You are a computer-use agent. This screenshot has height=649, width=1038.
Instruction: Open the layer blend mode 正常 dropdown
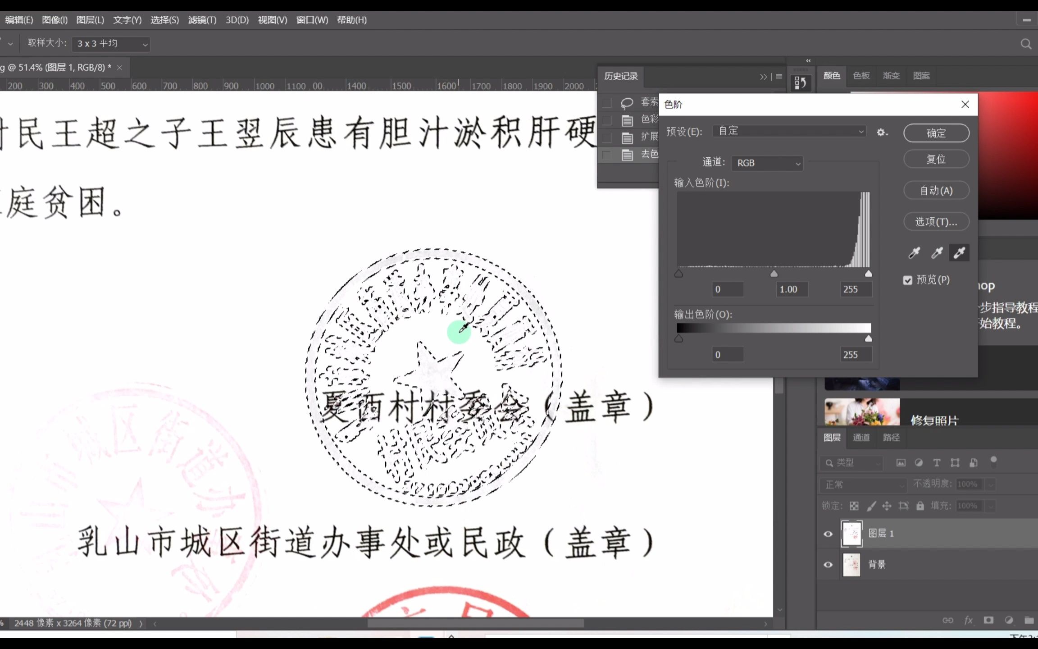[862, 485]
